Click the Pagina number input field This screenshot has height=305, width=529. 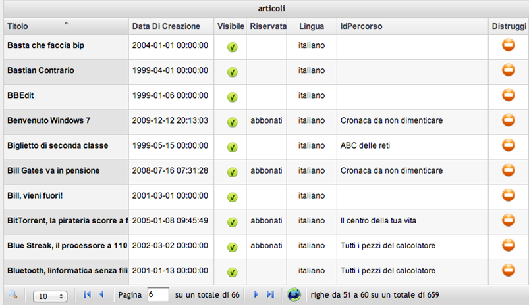point(158,294)
